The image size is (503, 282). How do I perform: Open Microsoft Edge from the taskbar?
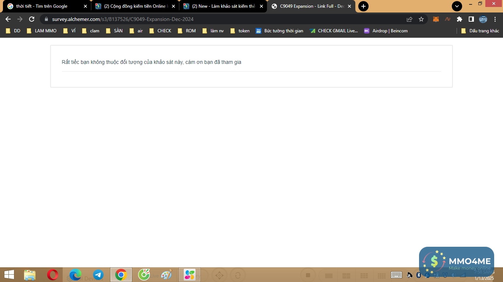point(75,275)
